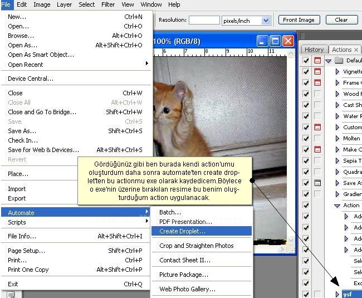
Task: Select Open As Smart Object
Action: point(75,55)
